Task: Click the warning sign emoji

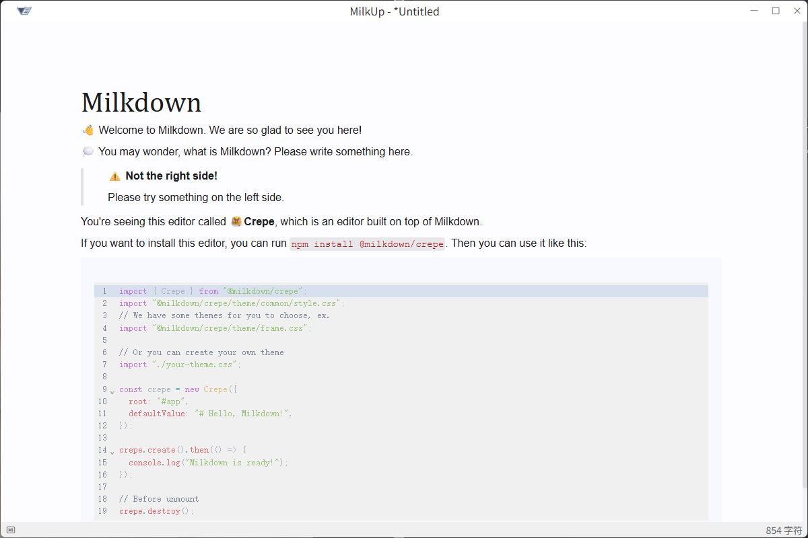Action: (x=115, y=176)
